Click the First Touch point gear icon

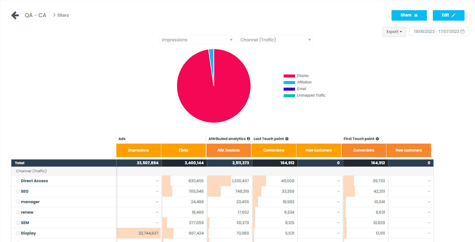point(377,139)
